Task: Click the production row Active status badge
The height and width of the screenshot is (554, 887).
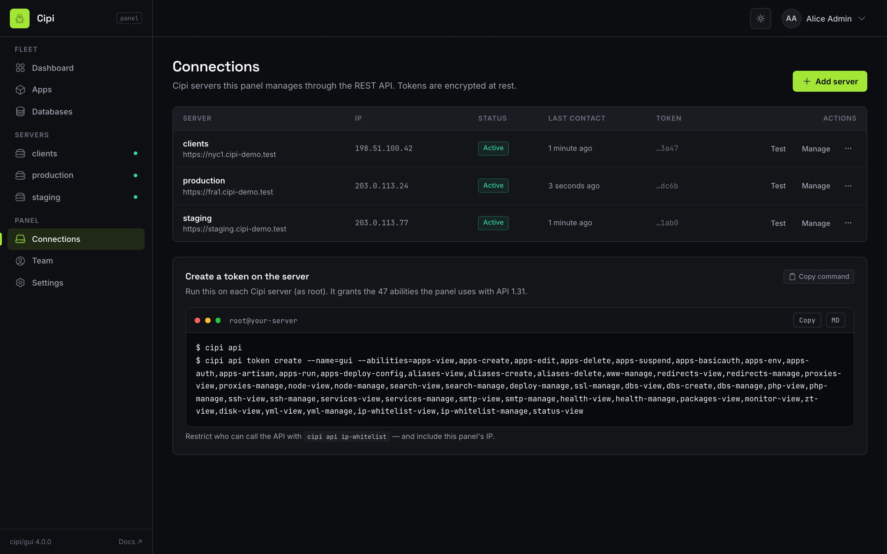Action: coord(493,185)
